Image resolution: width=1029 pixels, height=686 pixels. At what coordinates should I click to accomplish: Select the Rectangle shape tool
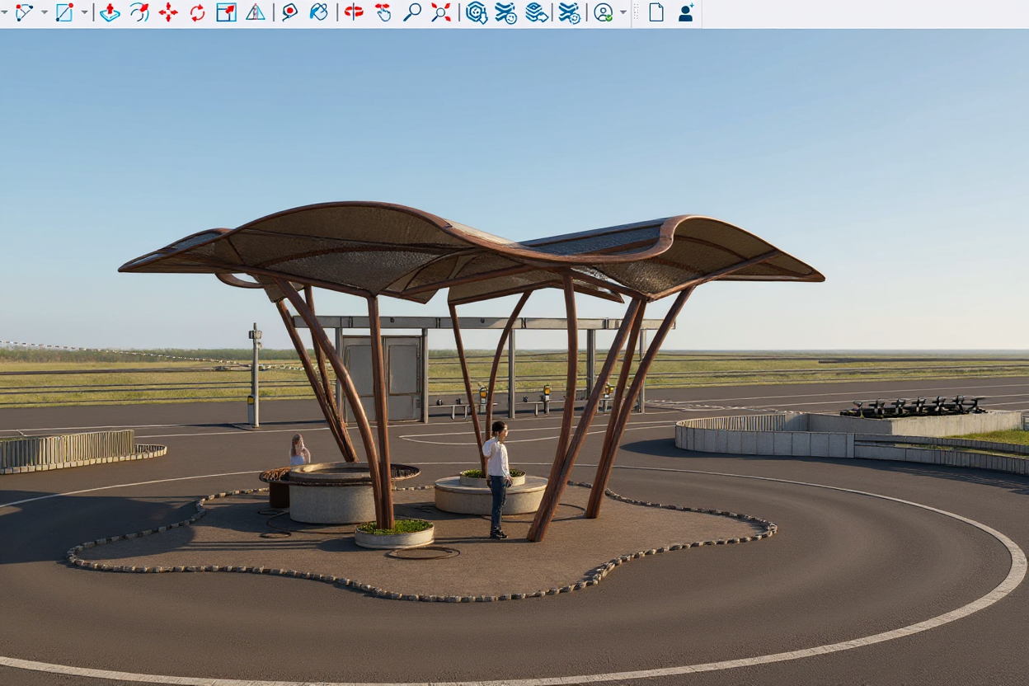[64, 12]
